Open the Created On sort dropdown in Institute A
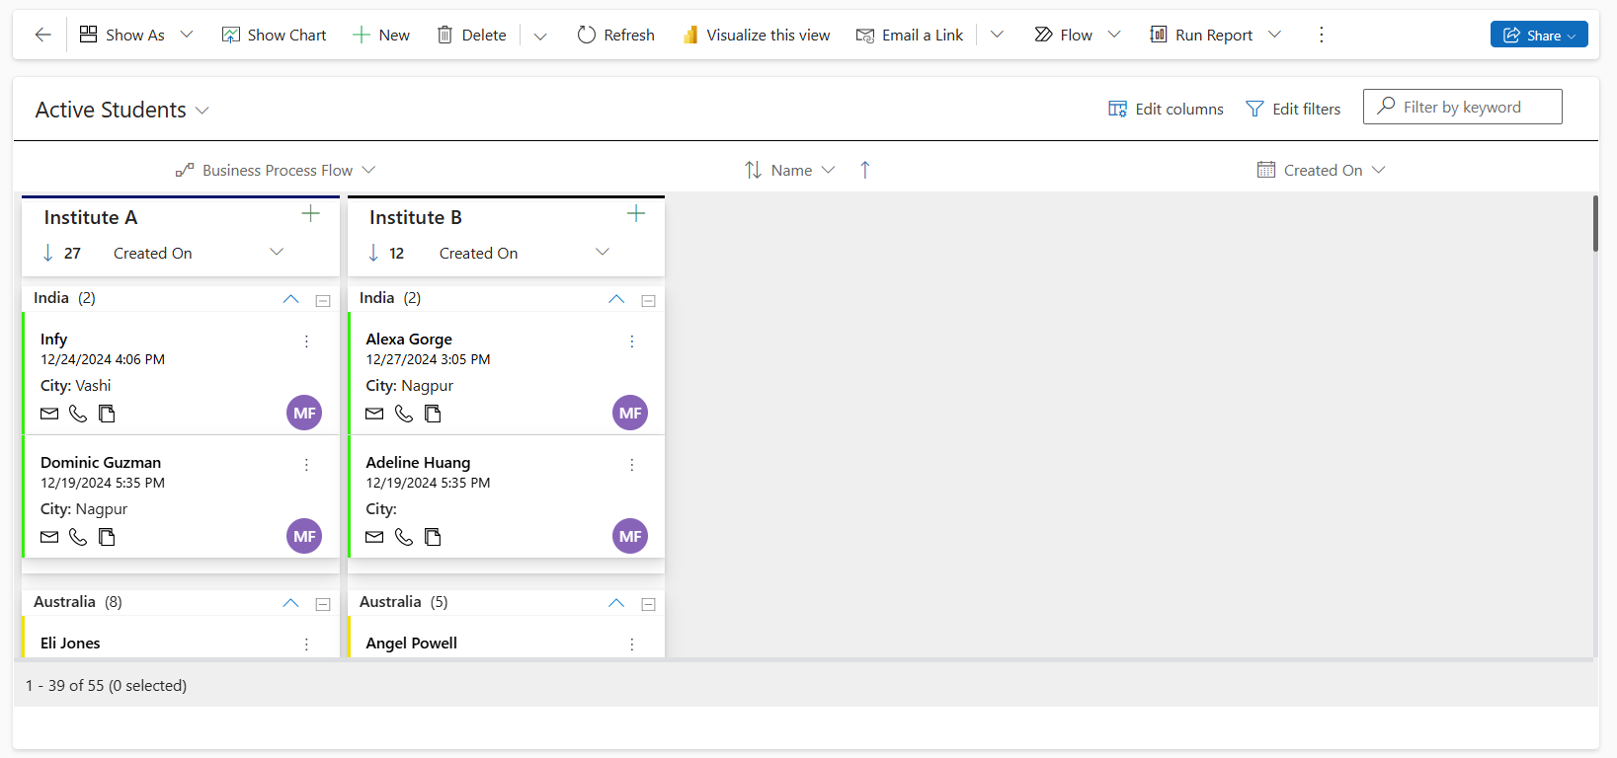This screenshot has width=1617, height=758. pos(277,253)
